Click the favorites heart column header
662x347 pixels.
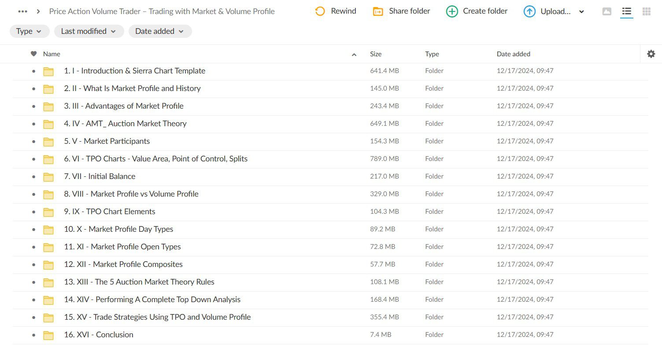[x=33, y=54]
